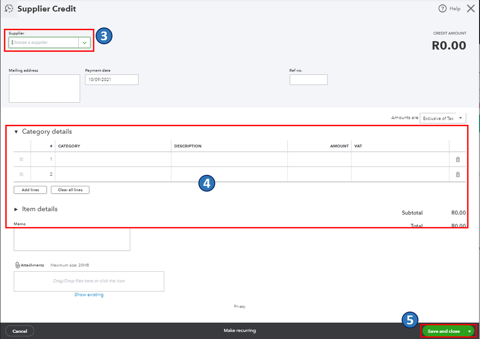Open the Show existing attachments link
Viewport: 480px width, 339px height.
(x=89, y=295)
